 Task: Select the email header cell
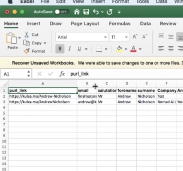(87, 91)
